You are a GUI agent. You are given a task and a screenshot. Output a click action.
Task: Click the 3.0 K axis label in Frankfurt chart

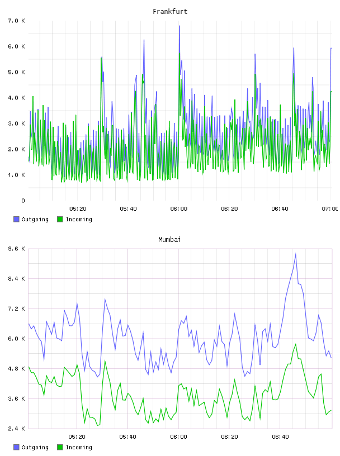(17, 123)
